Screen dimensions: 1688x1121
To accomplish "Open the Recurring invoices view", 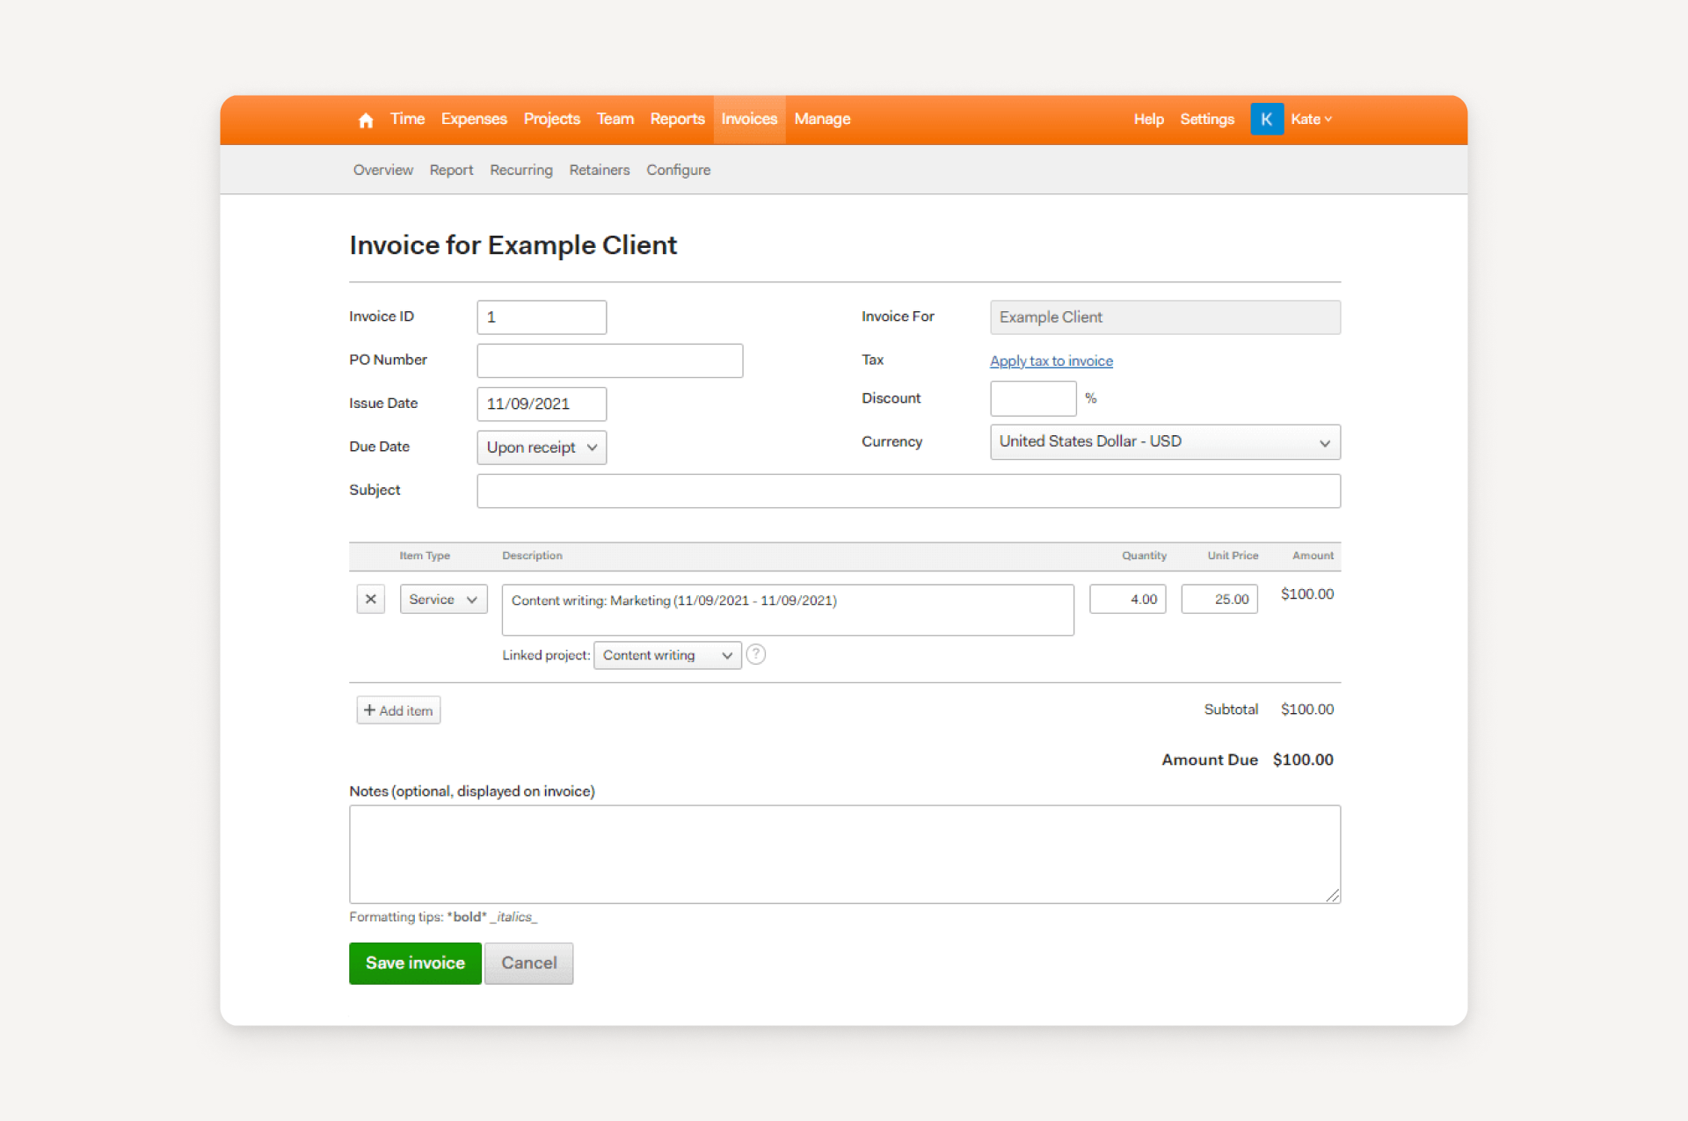I will pyautogui.click(x=520, y=170).
